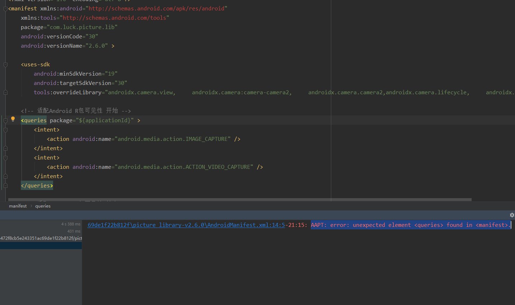Click the xmlns:tools schema URL
The height and width of the screenshot is (305, 515).
[114, 18]
